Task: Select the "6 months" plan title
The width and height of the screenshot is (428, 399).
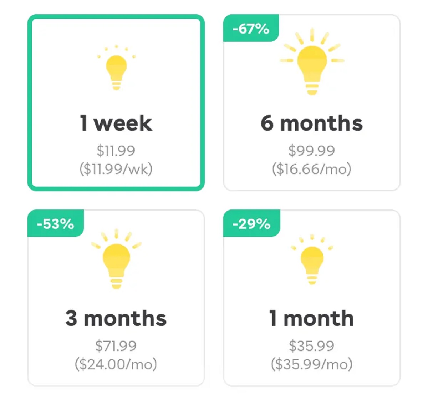Action: (312, 123)
